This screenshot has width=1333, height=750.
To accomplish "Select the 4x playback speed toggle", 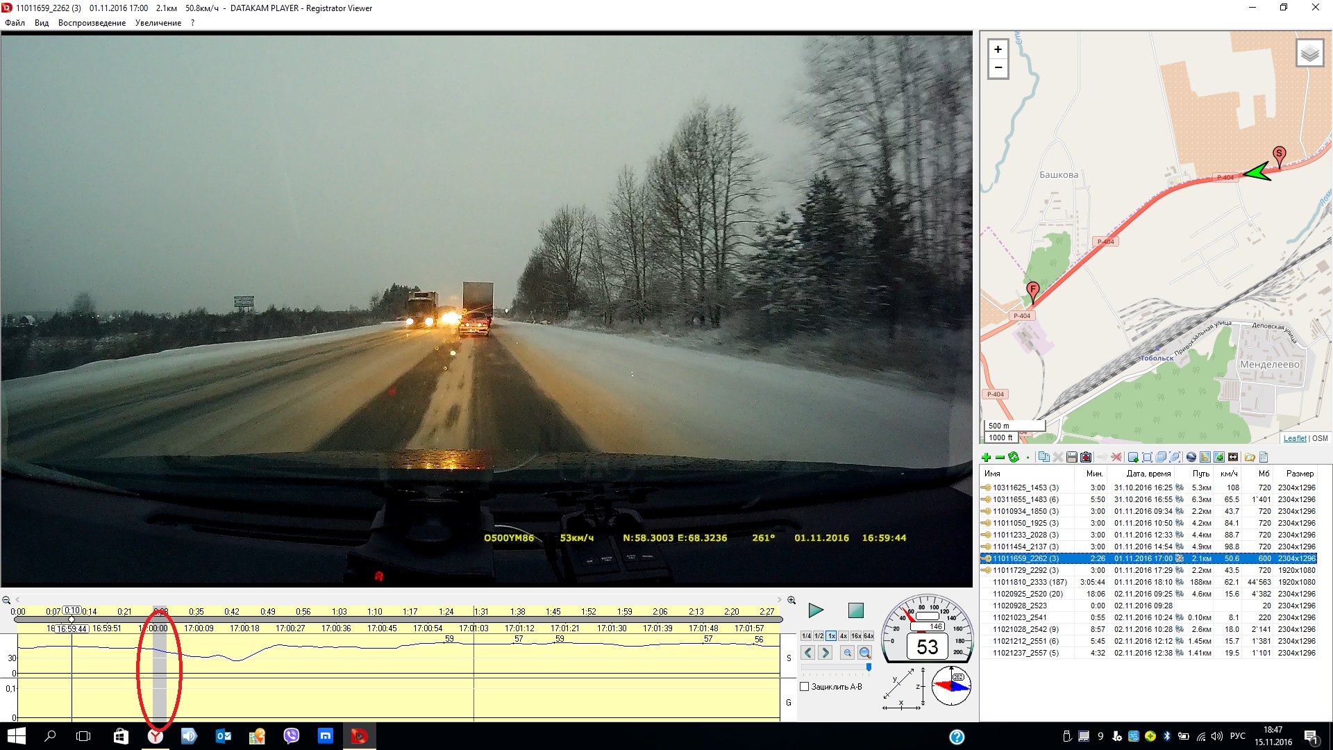I will tap(844, 636).
